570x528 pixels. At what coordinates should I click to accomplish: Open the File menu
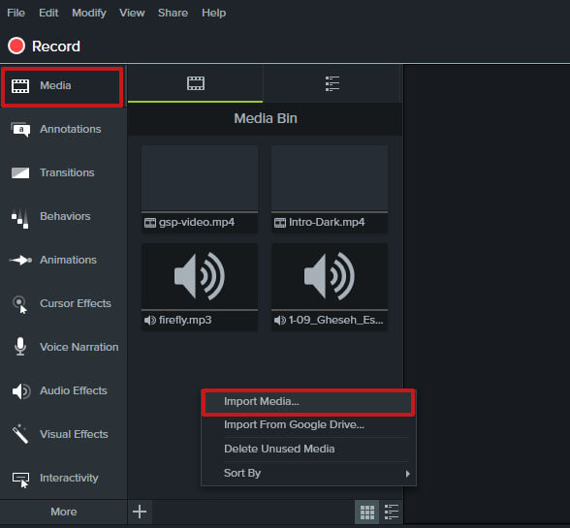pyautogui.click(x=16, y=14)
